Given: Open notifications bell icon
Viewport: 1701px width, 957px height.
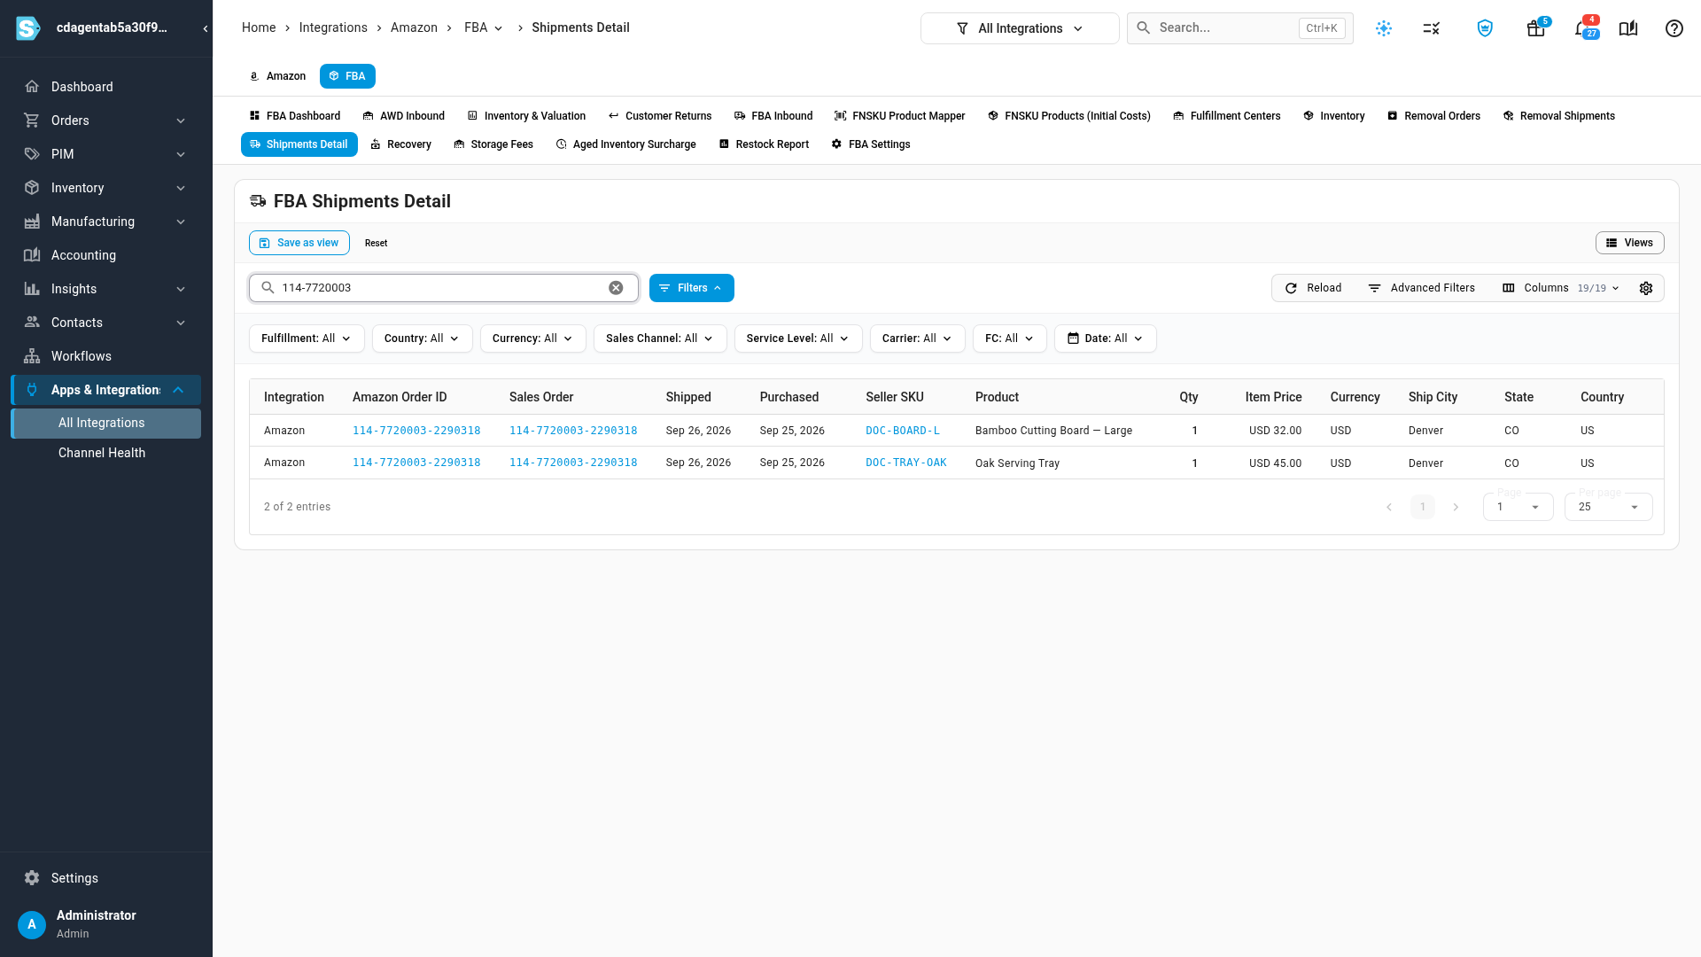Looking at the screenshot, I should 1582,28.
